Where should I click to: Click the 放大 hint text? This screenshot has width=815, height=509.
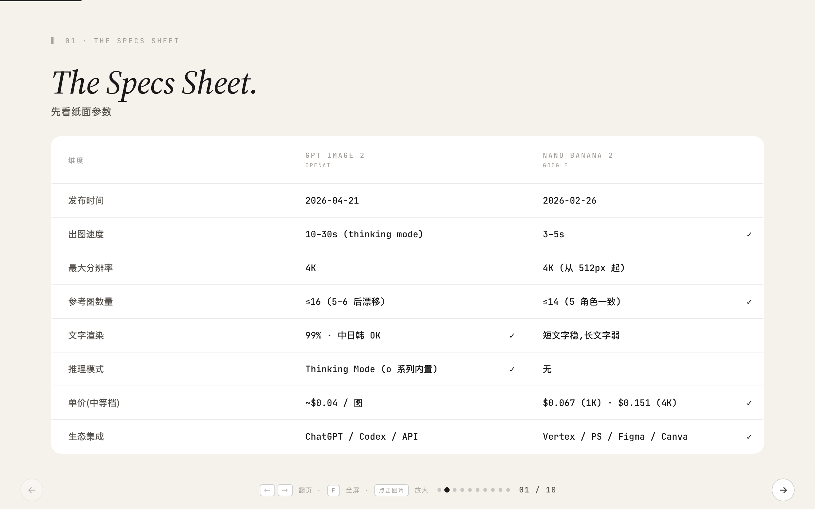pos(421,490)
